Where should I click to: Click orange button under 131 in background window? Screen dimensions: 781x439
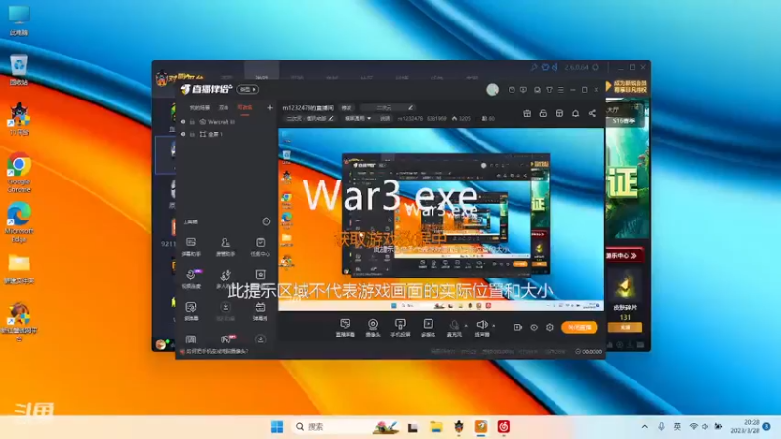click(x=625, y=327)
